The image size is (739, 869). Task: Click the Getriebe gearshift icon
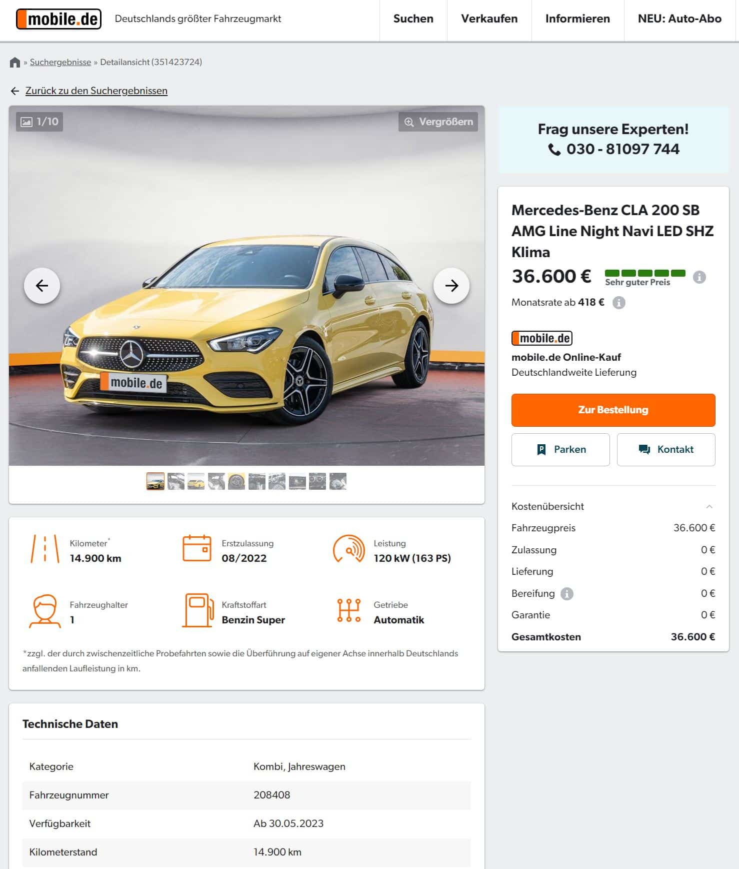point(349,610)
